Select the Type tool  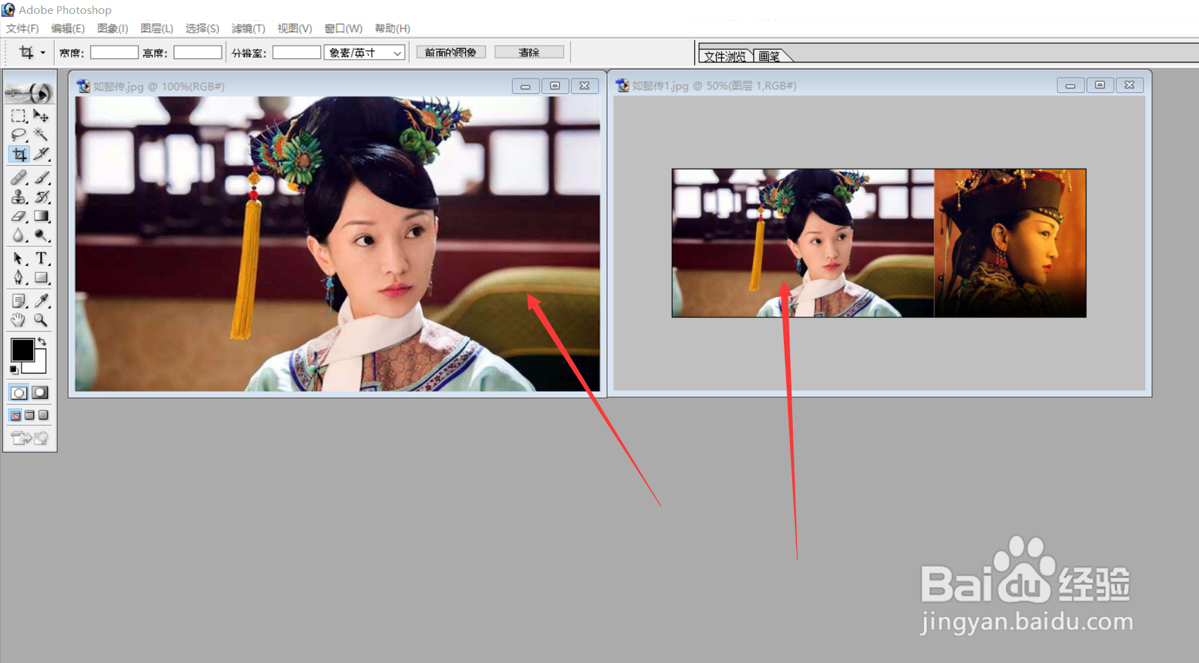click(41, 259)
